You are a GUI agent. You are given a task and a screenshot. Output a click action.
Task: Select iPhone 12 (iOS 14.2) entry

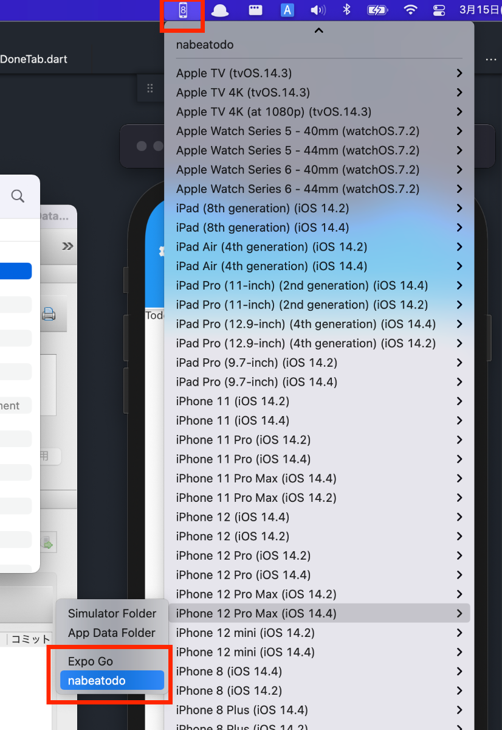tap(318, 537)
